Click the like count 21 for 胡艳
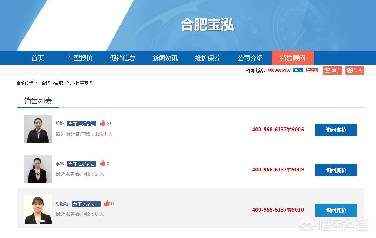376x238 pixels. tap(109, 124)
